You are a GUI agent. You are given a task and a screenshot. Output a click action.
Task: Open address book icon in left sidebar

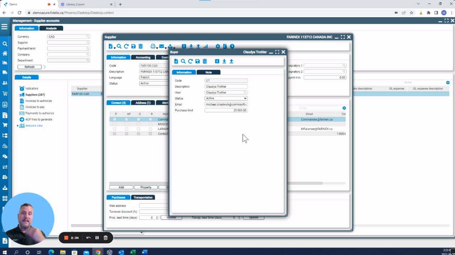coord(5,105)
